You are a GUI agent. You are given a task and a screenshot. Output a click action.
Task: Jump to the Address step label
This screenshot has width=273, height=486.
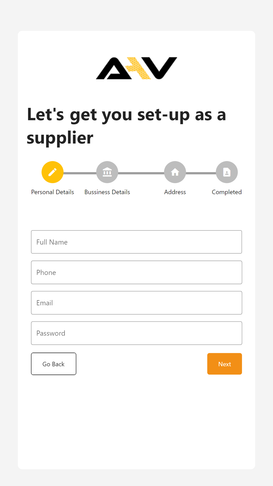coord(175,192)
